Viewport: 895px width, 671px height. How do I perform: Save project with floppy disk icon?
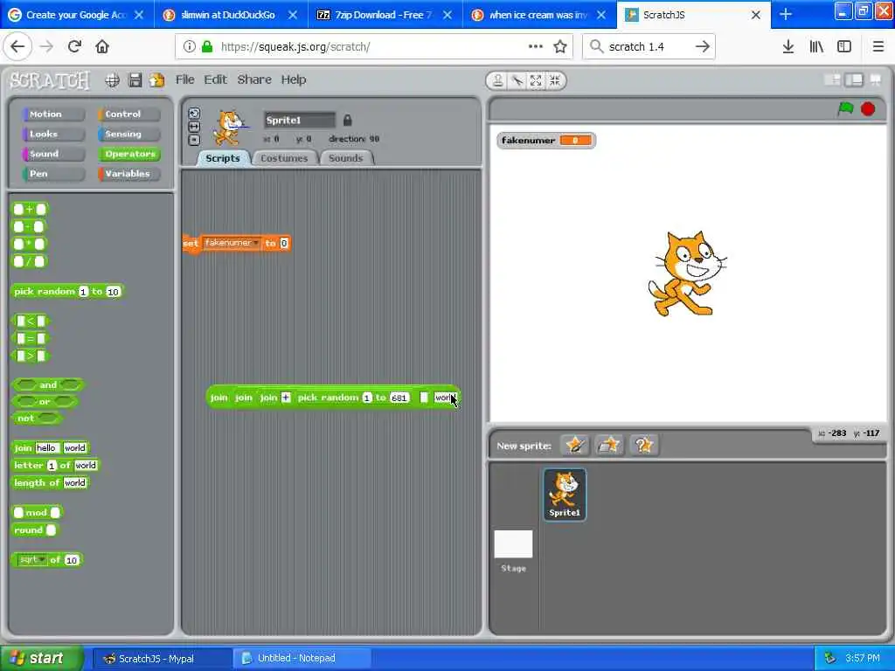coord(135,80)
